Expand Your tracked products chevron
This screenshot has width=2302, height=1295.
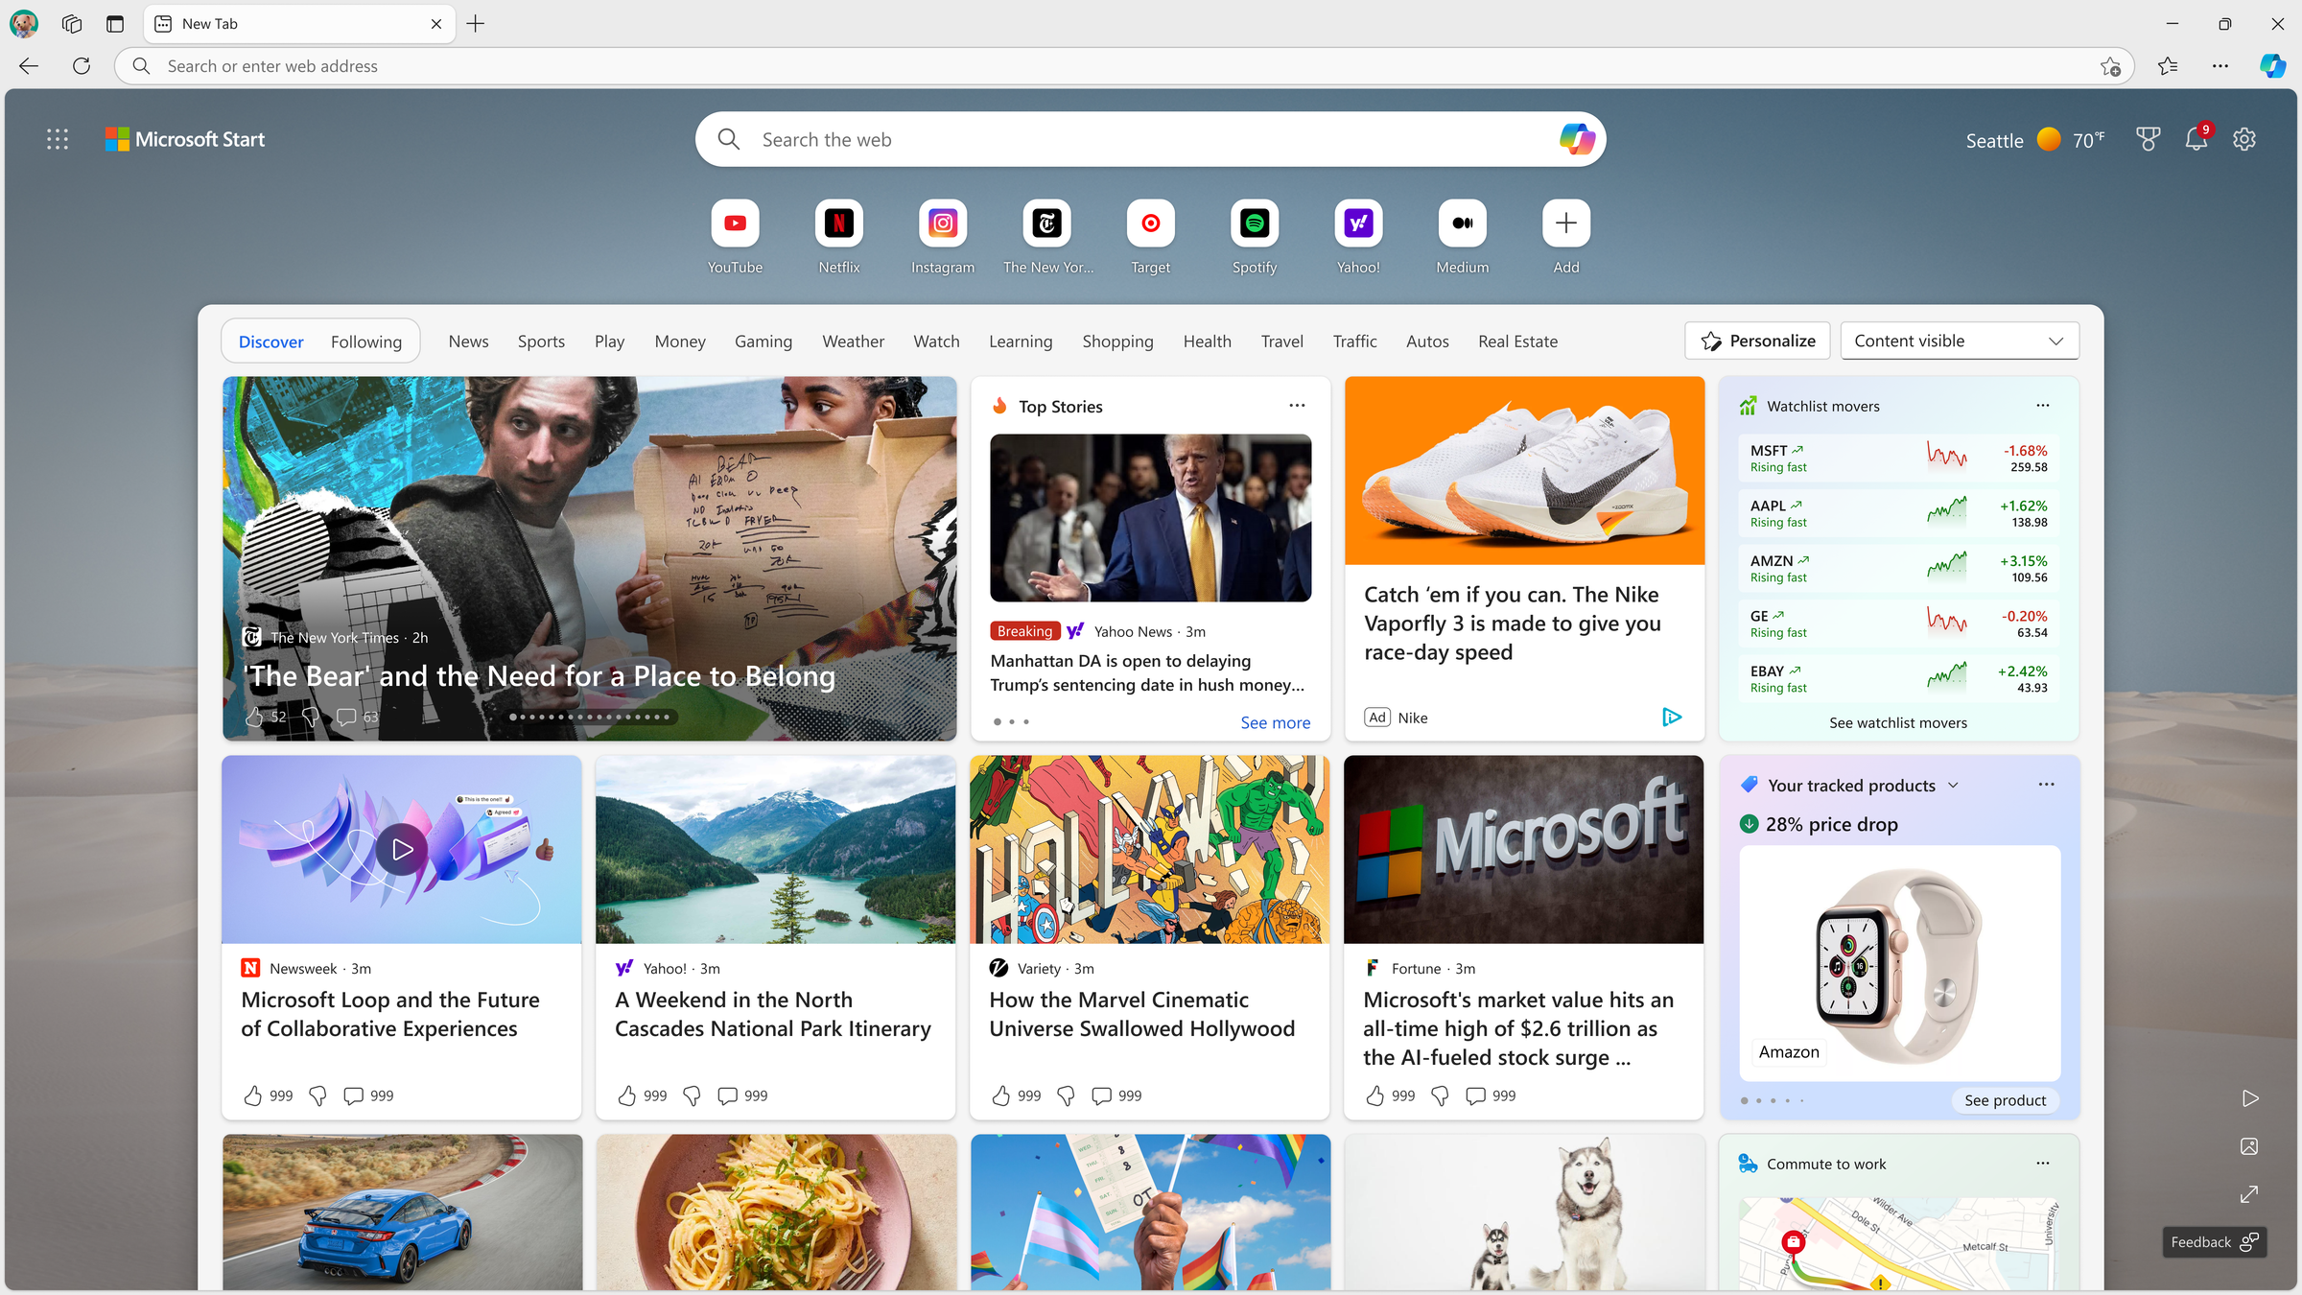click(1953, 786)
